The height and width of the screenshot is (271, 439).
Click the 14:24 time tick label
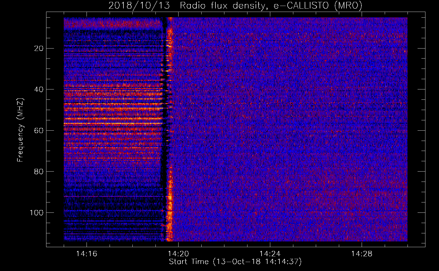270,254
